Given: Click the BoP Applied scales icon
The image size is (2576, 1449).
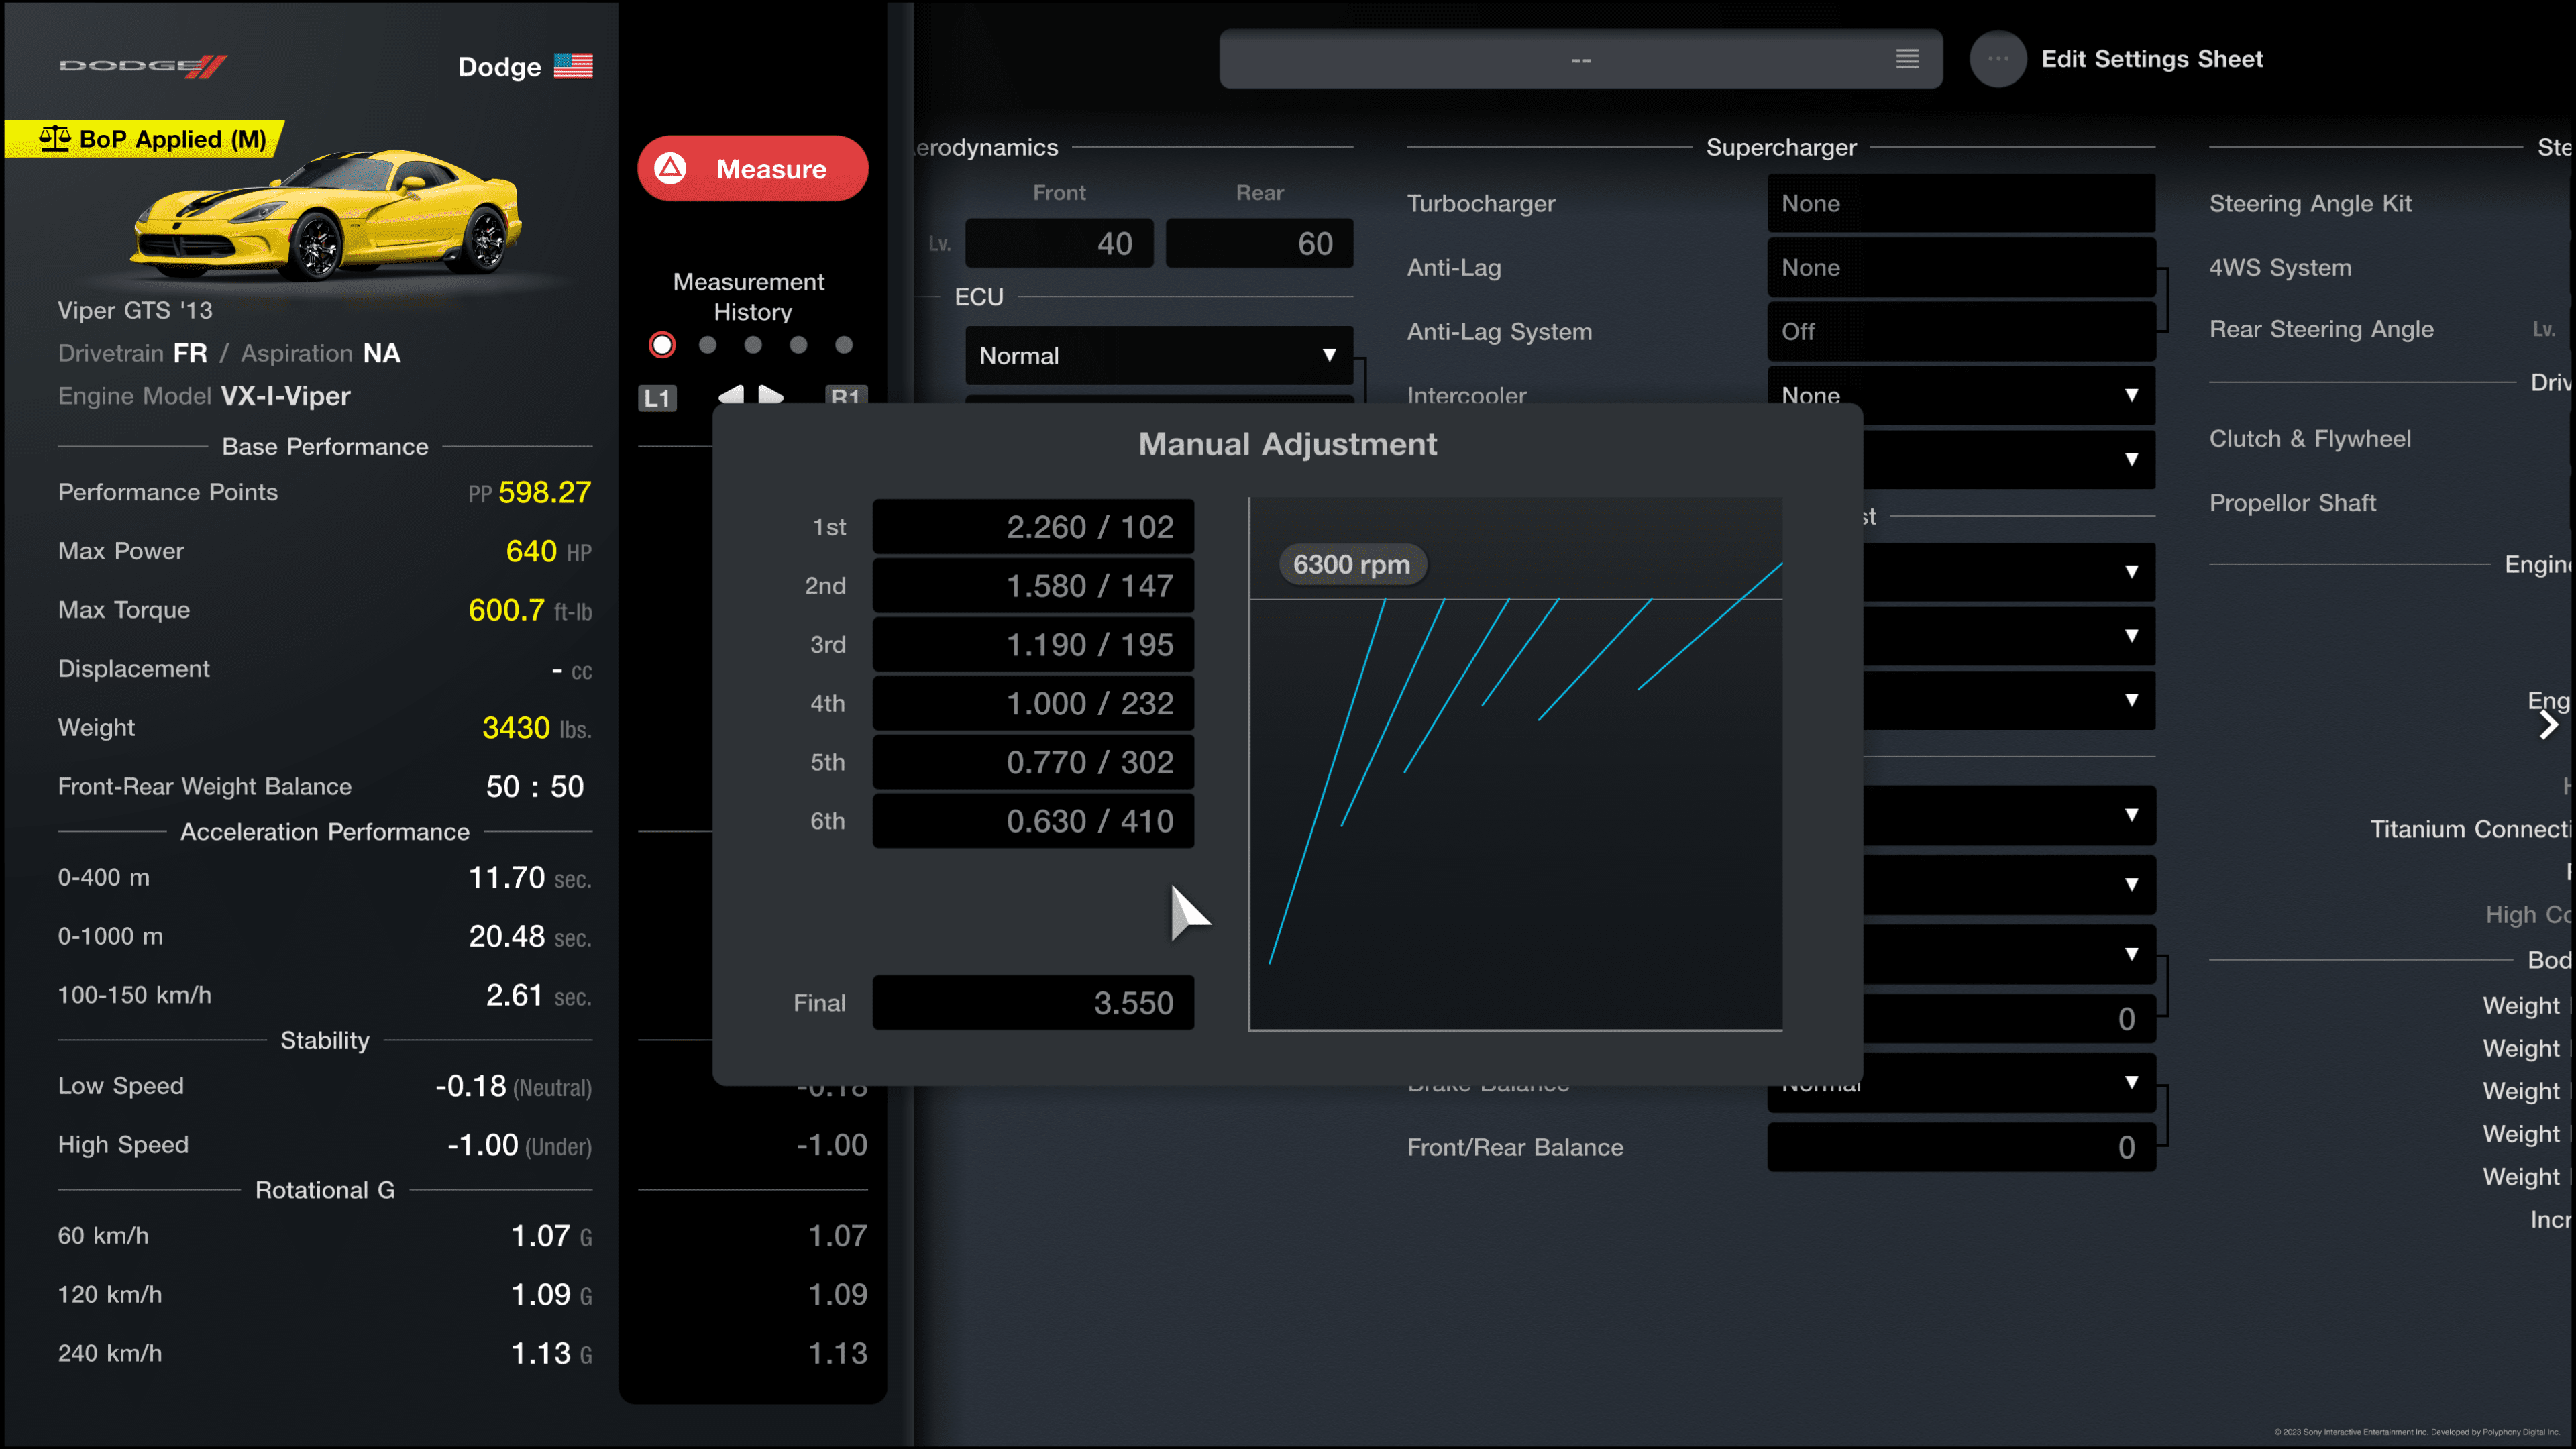Looking at the screenshot, I should [55, 139].
